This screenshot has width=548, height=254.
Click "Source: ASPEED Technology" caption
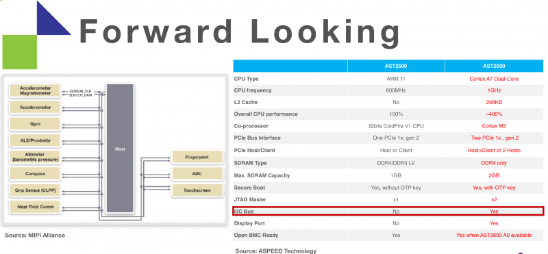pyautogui.click(x=276, y=251)
